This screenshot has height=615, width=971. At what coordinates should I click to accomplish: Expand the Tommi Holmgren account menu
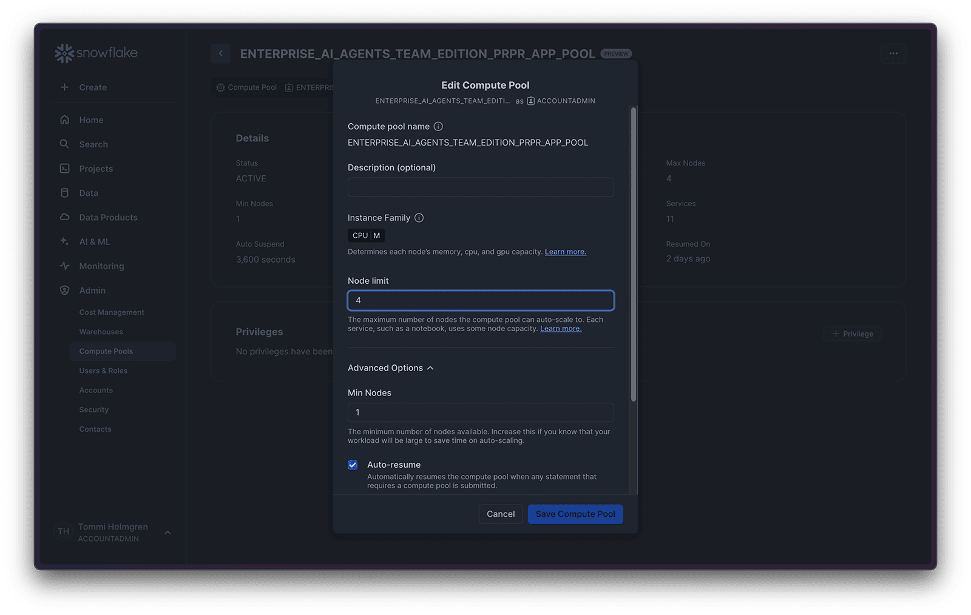167,533
